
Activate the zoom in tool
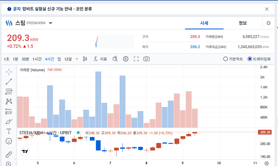pos(9,164)
